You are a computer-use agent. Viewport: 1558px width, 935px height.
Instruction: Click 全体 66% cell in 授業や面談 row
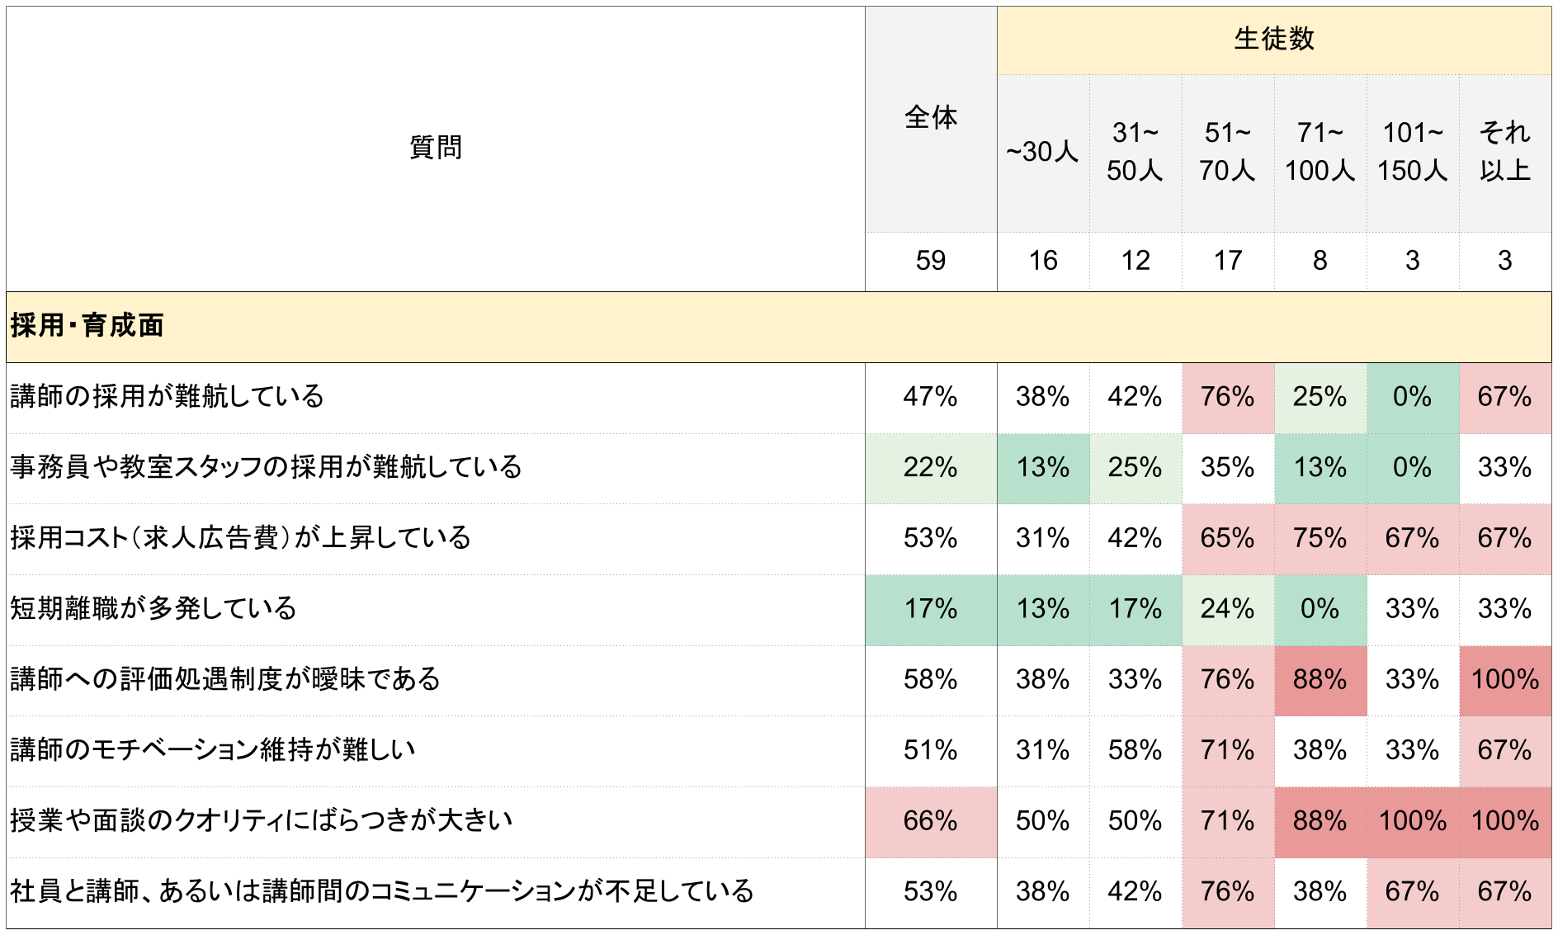pyautogui.click(x=930, y=821)
